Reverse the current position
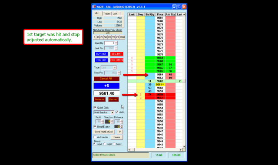This screenshot has width=278, height=165. click(99, 99)
